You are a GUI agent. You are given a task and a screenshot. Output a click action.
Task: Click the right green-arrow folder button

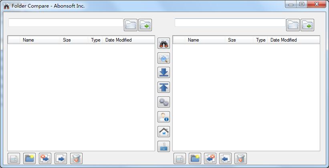click(x=307, y=25)
